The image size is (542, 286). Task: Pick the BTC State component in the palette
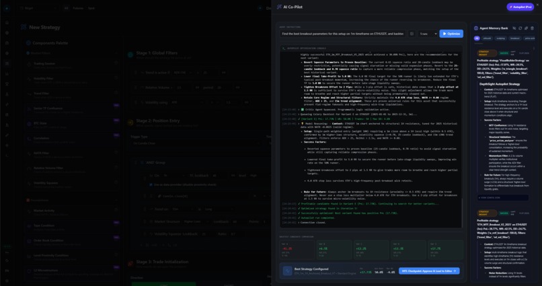(72, 124)
